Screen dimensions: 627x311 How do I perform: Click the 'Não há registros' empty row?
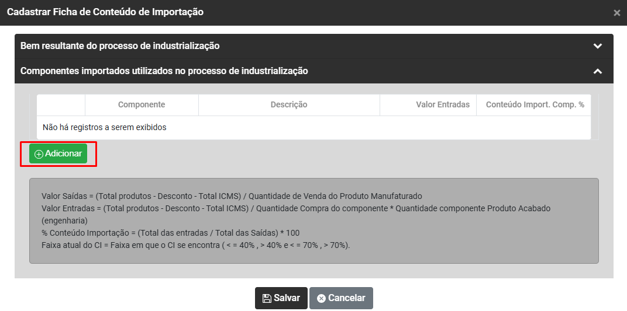(x=105, y=127)
